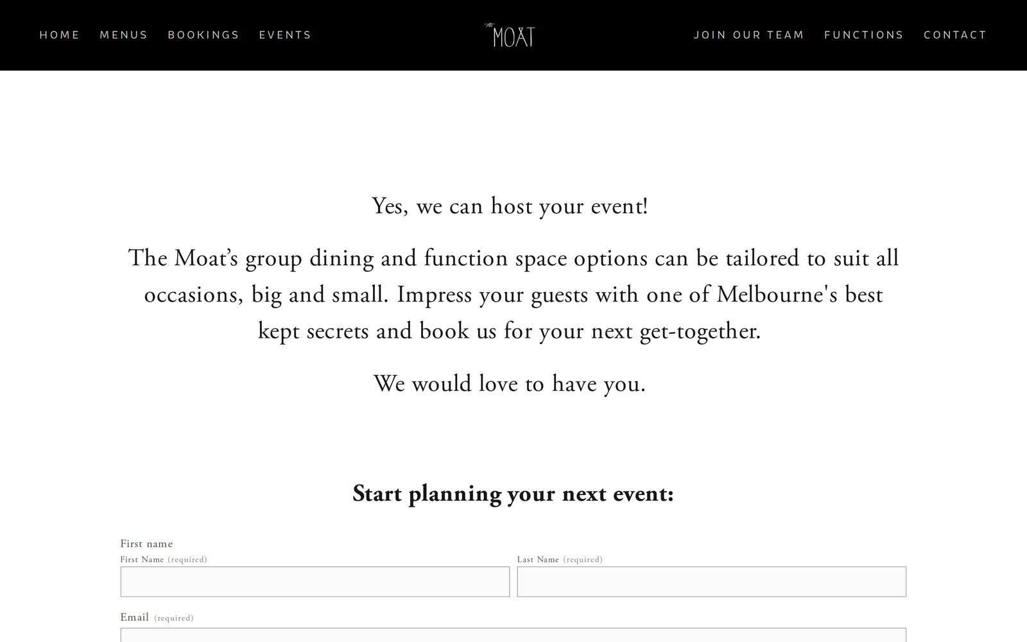
Task: Click the "First name" group legend
Action: coord(146,544)
